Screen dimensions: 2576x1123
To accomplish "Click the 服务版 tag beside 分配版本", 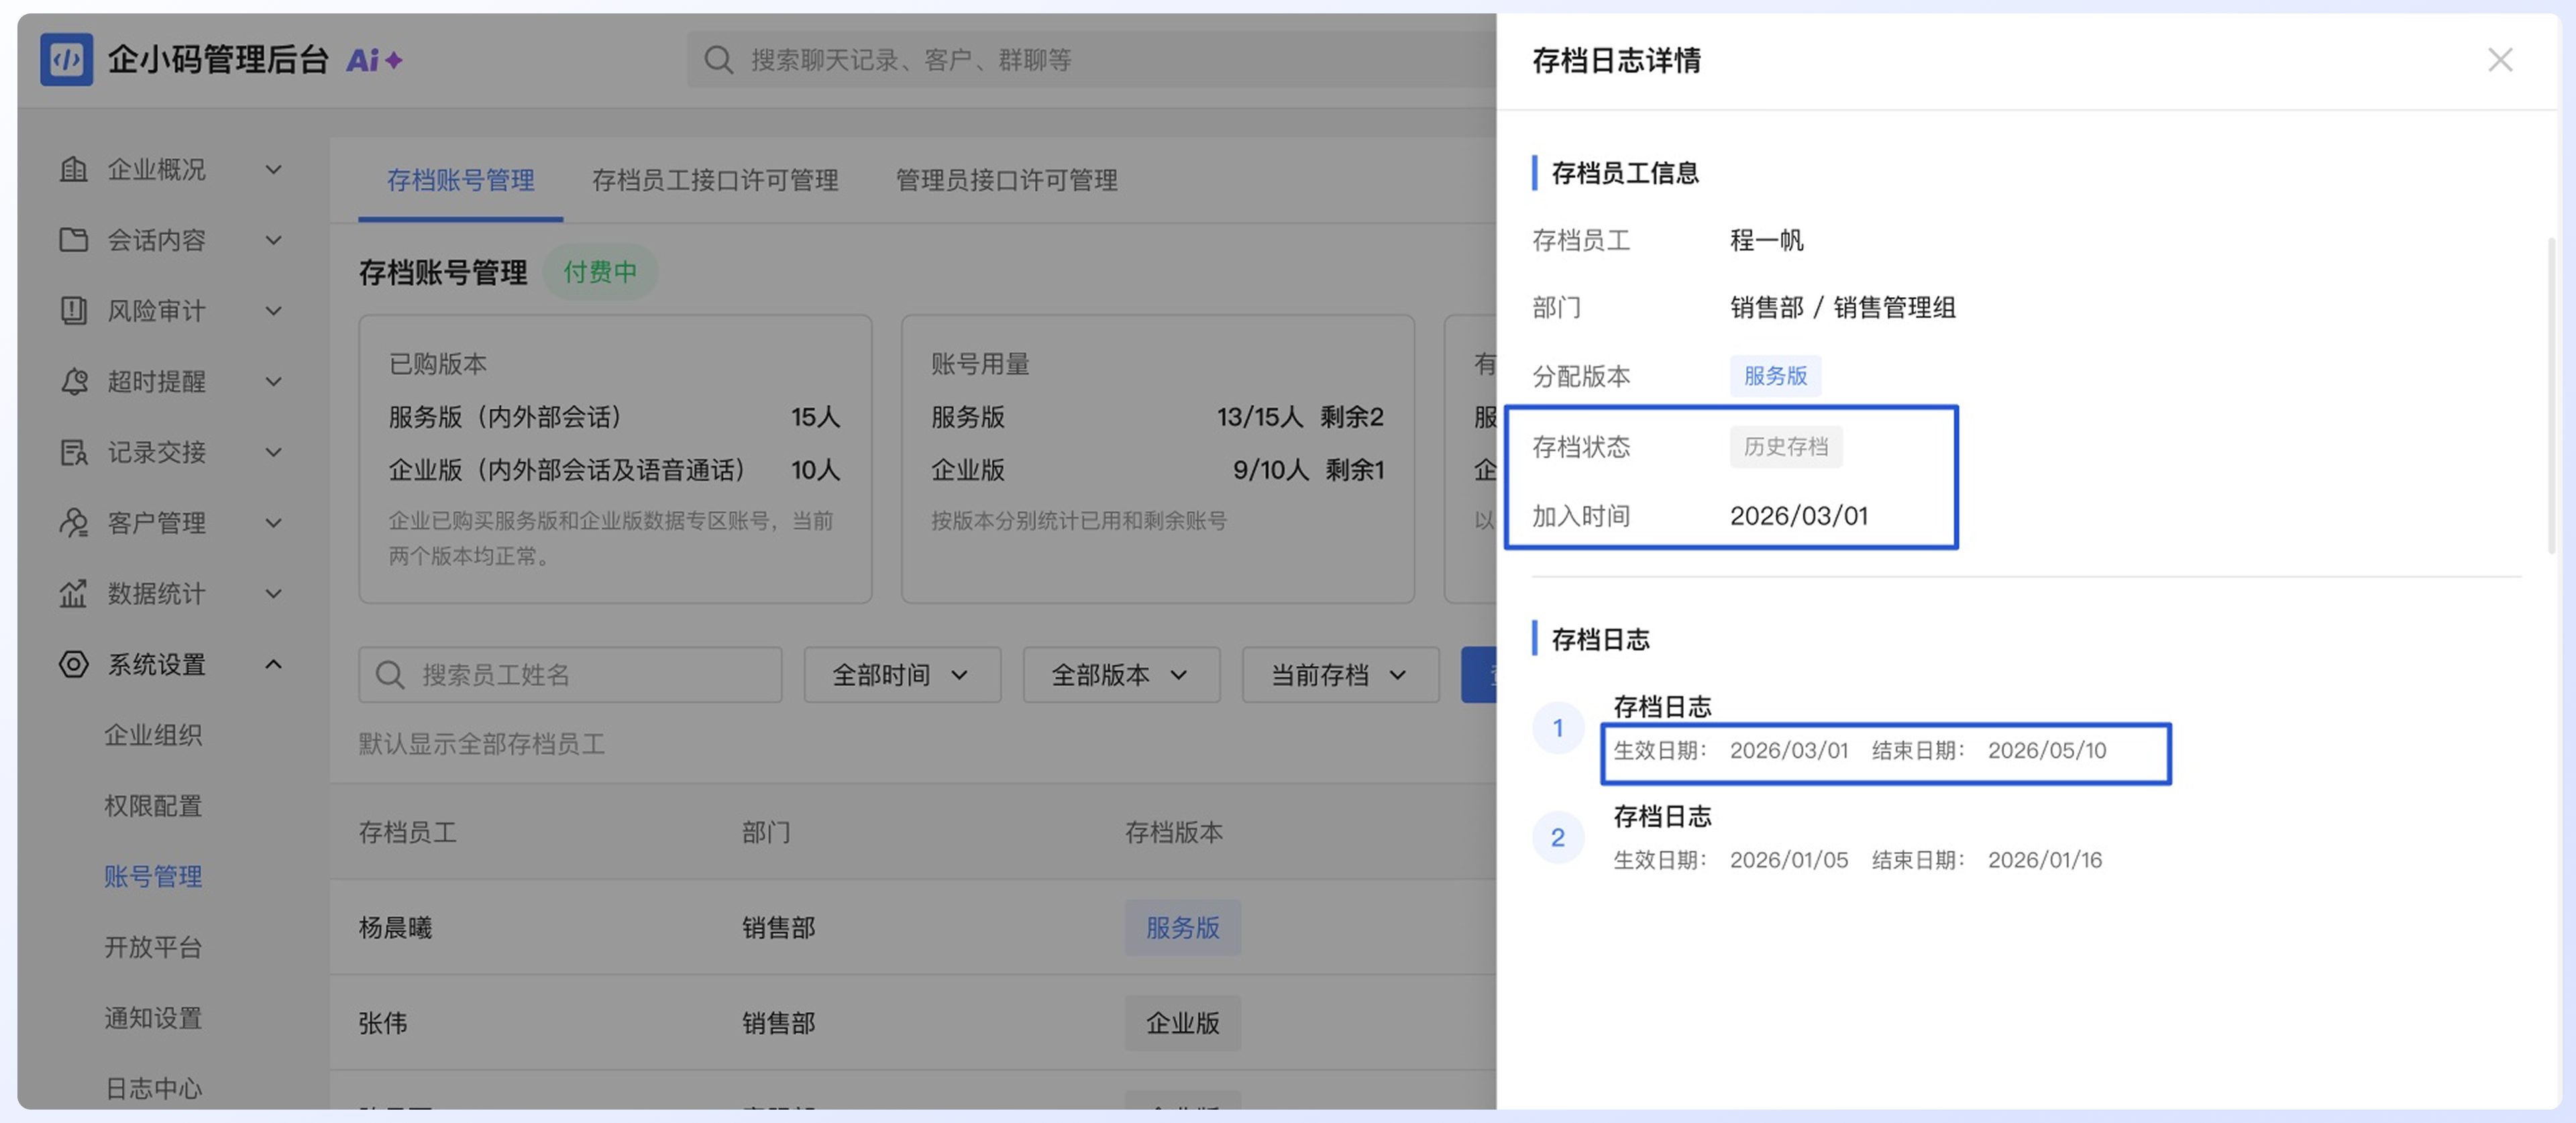I will tap(1775, 376).
